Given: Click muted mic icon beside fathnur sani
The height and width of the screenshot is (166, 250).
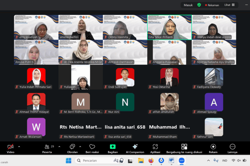Looking at the screenshot, I should [194, 137].
